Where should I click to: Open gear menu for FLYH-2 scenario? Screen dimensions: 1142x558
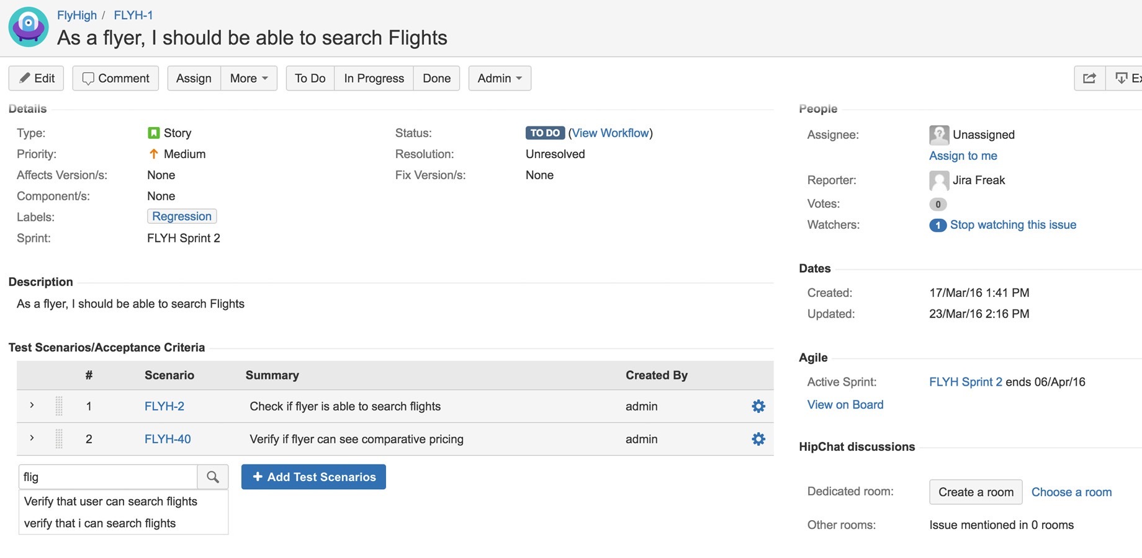[758, 406]
